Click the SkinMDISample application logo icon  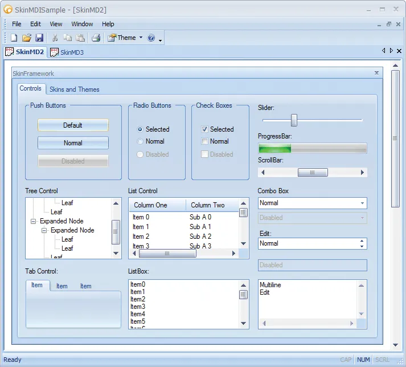click(8, 10)
